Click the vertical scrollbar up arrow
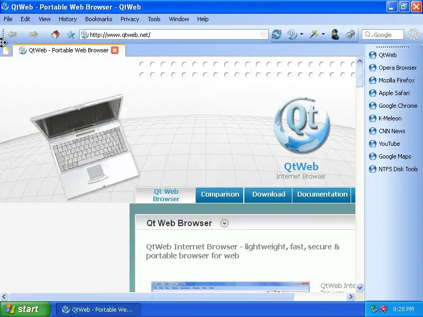This screenshot has height=317, width=423. [x=360, y=61]
